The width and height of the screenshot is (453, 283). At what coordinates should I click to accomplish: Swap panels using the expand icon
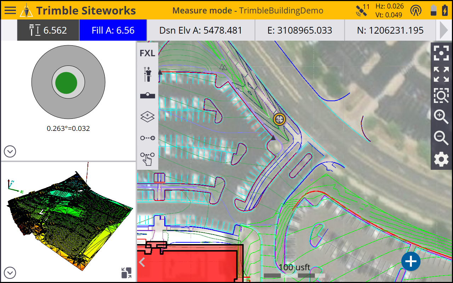[x=126, y=273]
